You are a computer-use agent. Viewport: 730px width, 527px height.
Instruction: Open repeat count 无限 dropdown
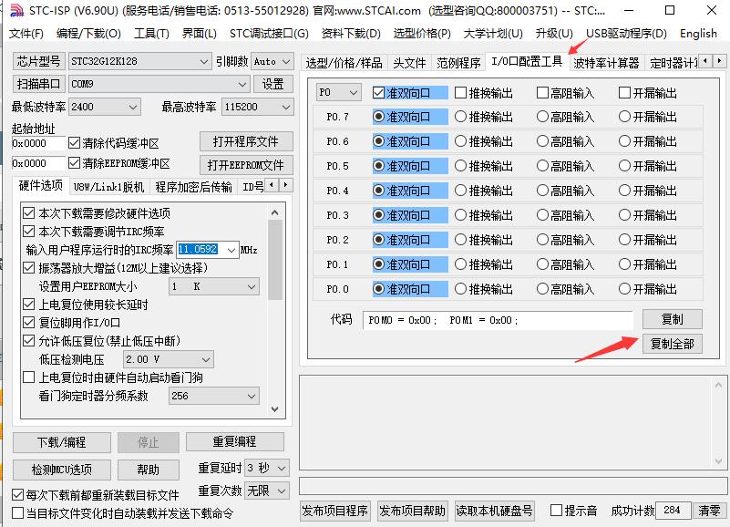click(x=267, y=491)
